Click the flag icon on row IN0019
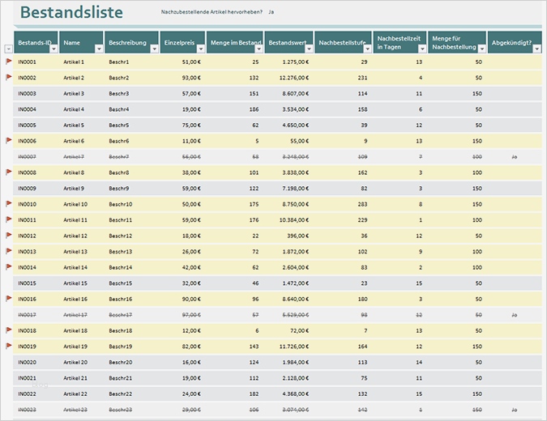Viewport: 547px width, 421px height. tap(9, 346)
